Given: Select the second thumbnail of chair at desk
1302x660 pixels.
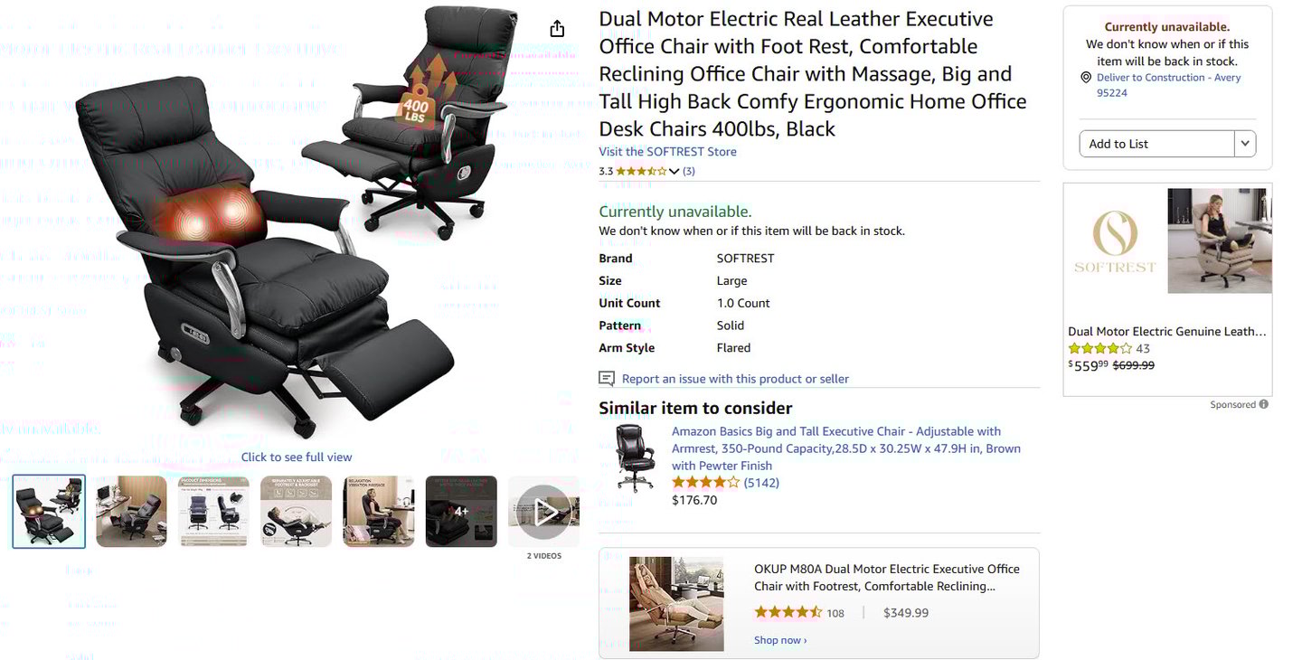Looking at the screenshot, I should point(131,512).
